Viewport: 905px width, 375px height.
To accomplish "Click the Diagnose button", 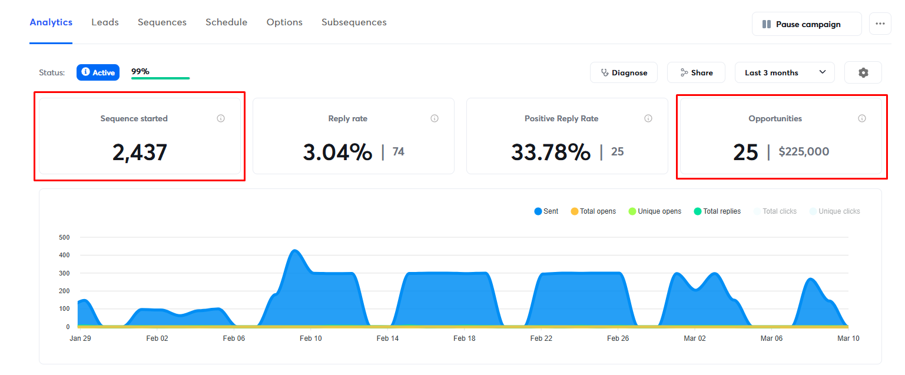I will click(624, 72).
